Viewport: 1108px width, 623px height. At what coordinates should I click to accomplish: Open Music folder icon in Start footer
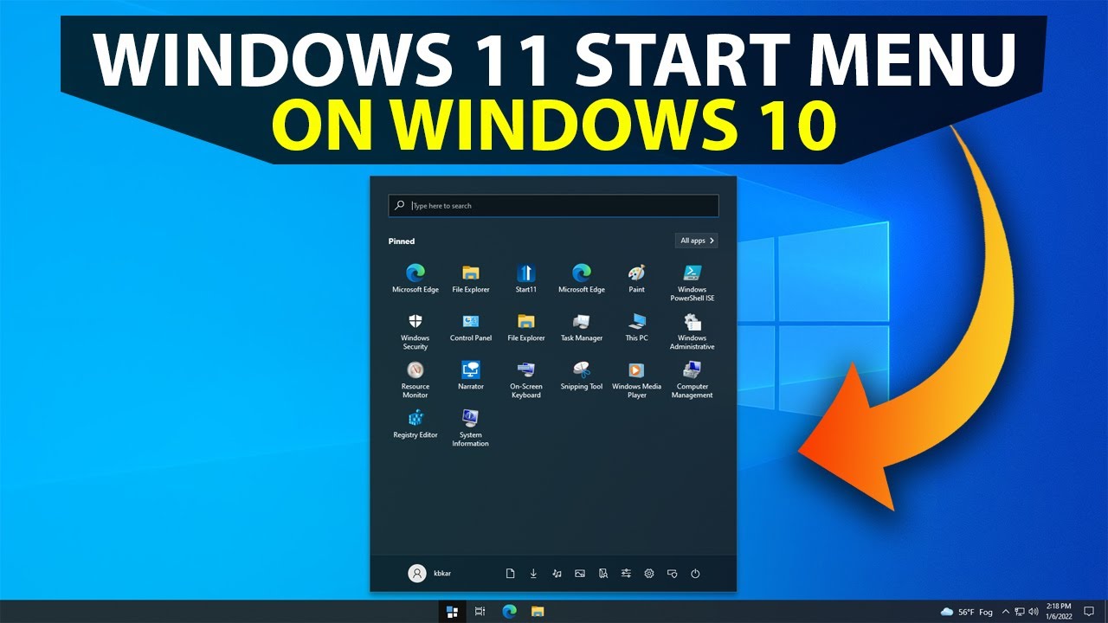[x=557, y=573]
